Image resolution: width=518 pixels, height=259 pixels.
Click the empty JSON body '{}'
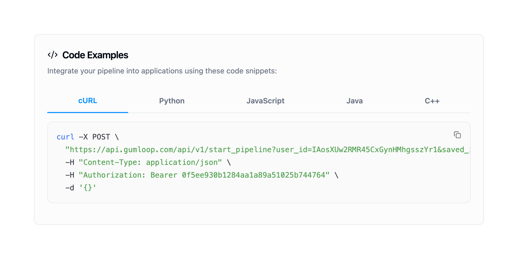[87, 188]
